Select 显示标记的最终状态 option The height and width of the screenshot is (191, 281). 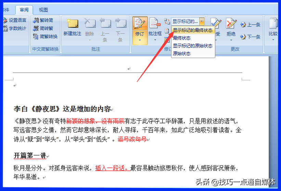tap(193, 30)
